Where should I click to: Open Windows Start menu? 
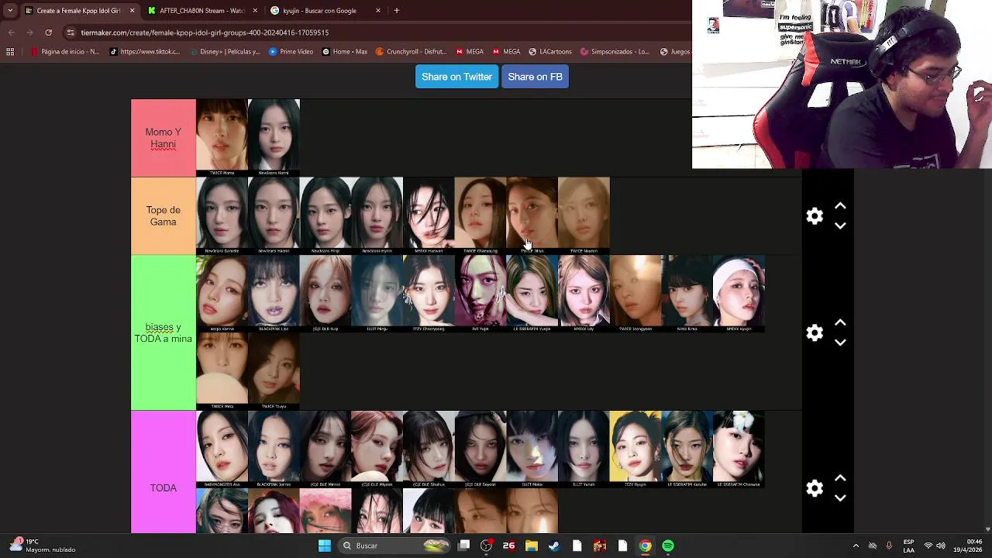pyautogui.click(x=325, y=546)
